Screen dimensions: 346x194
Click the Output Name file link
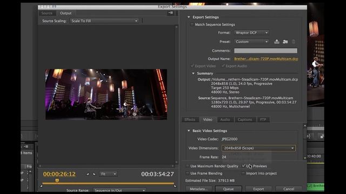266,59
